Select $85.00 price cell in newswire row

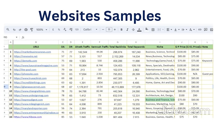(182, 56)
